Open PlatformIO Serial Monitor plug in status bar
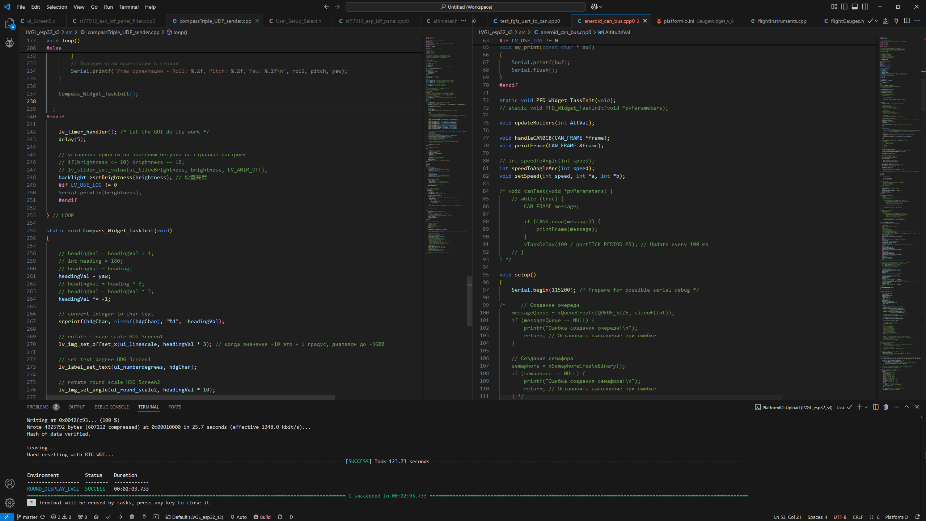 144,517
